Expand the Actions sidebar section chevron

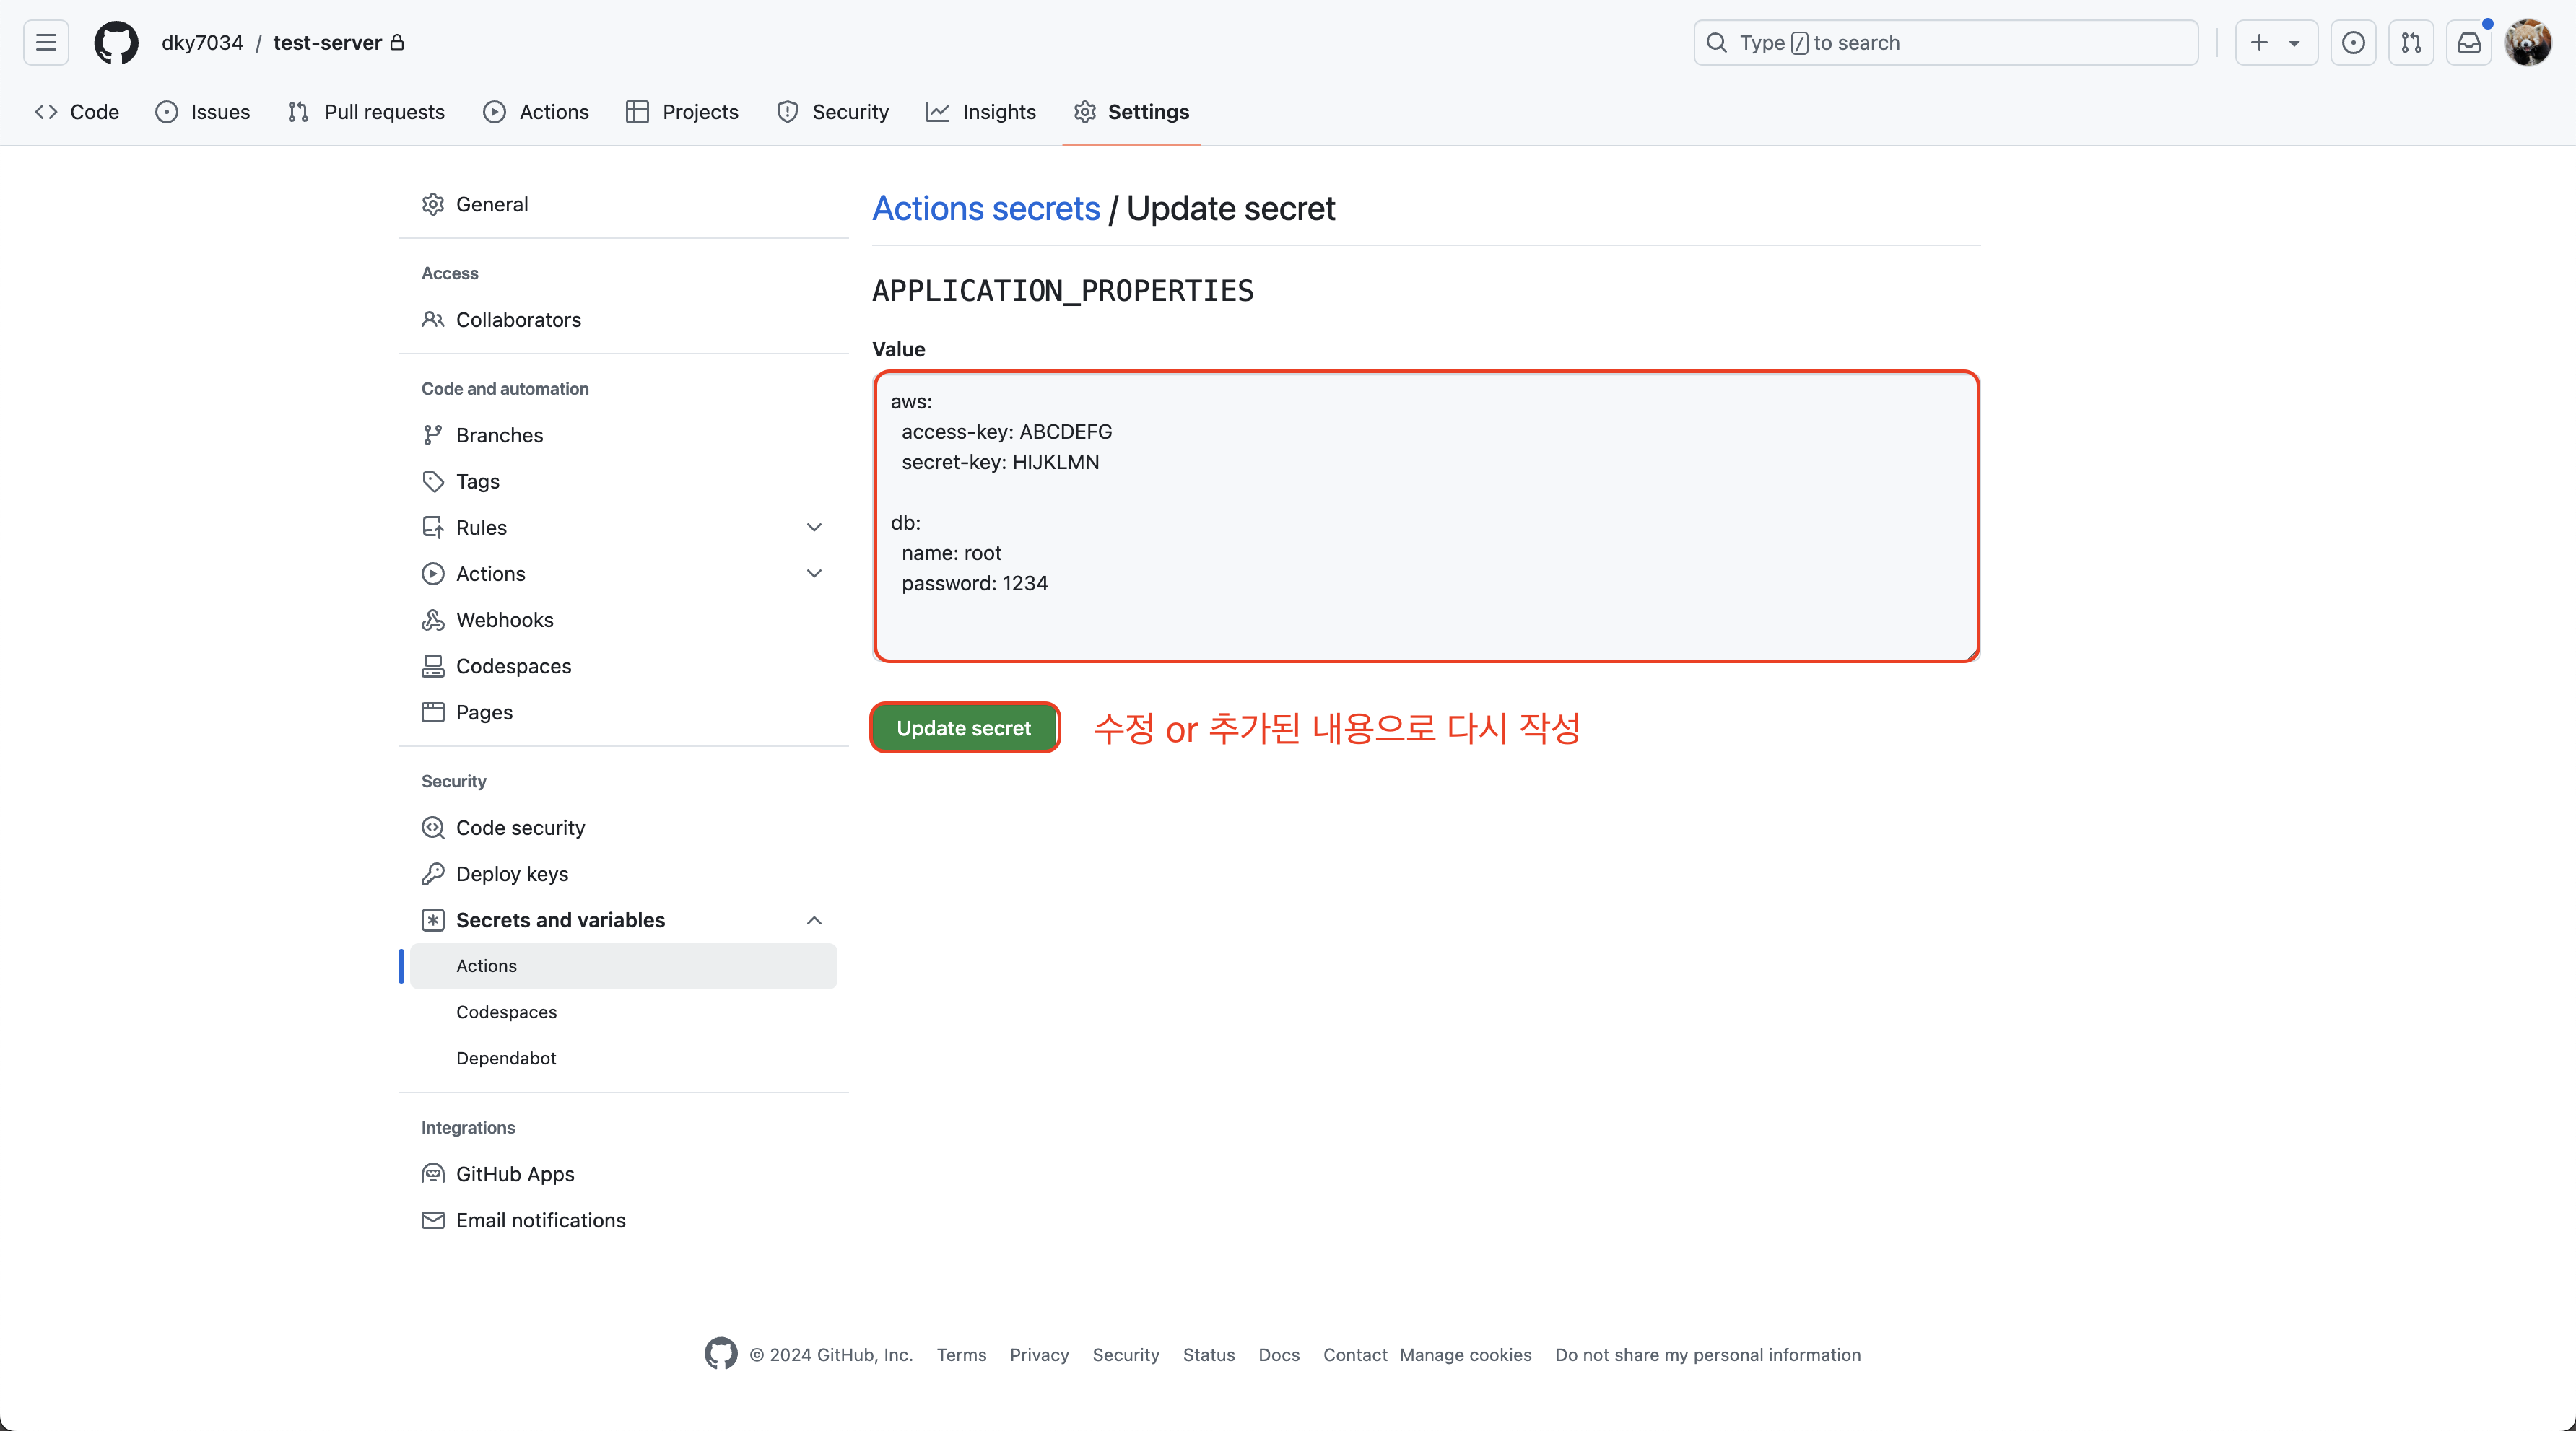click(x=814, y=572)
